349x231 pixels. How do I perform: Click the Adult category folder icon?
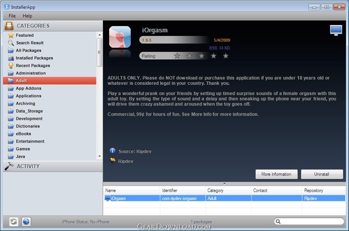coord(11,81)
